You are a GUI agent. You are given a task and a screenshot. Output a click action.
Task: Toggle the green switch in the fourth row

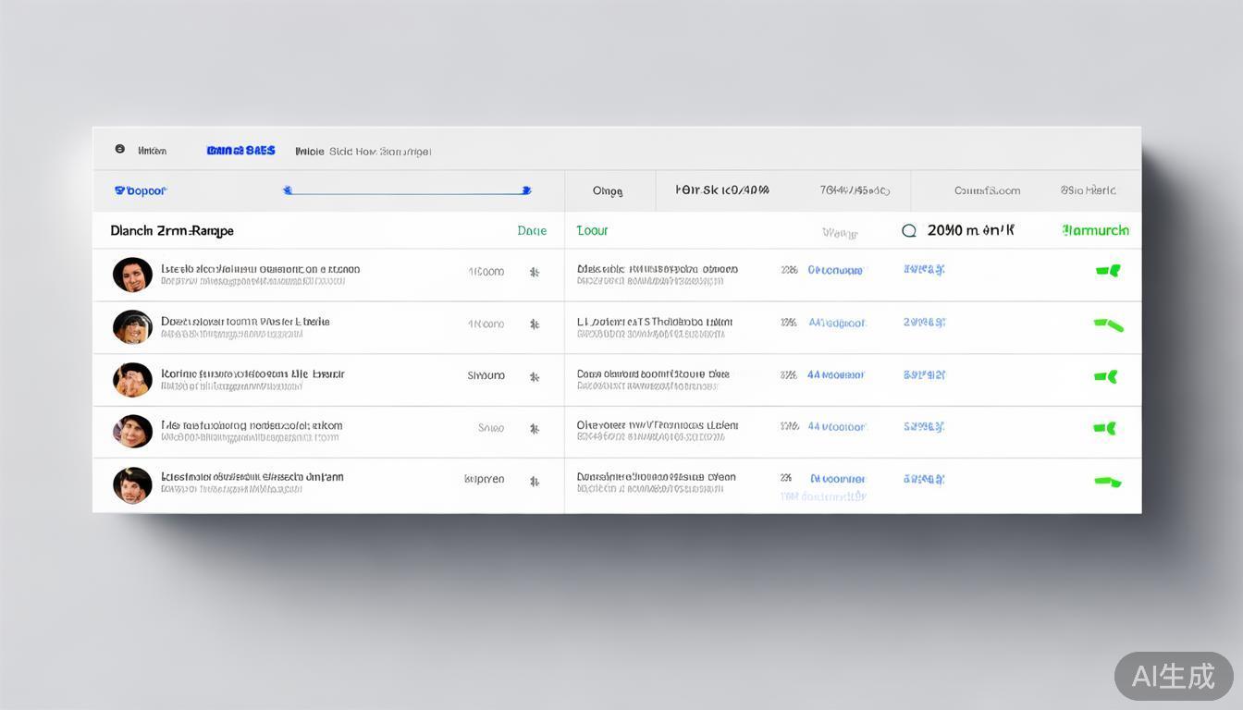(x=1105, y=428)
